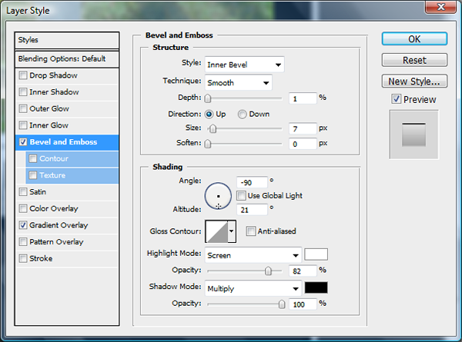Click the black Shadow Mode color swatch
The width and height of the screenshot is (462, 342).
point(316,288)
